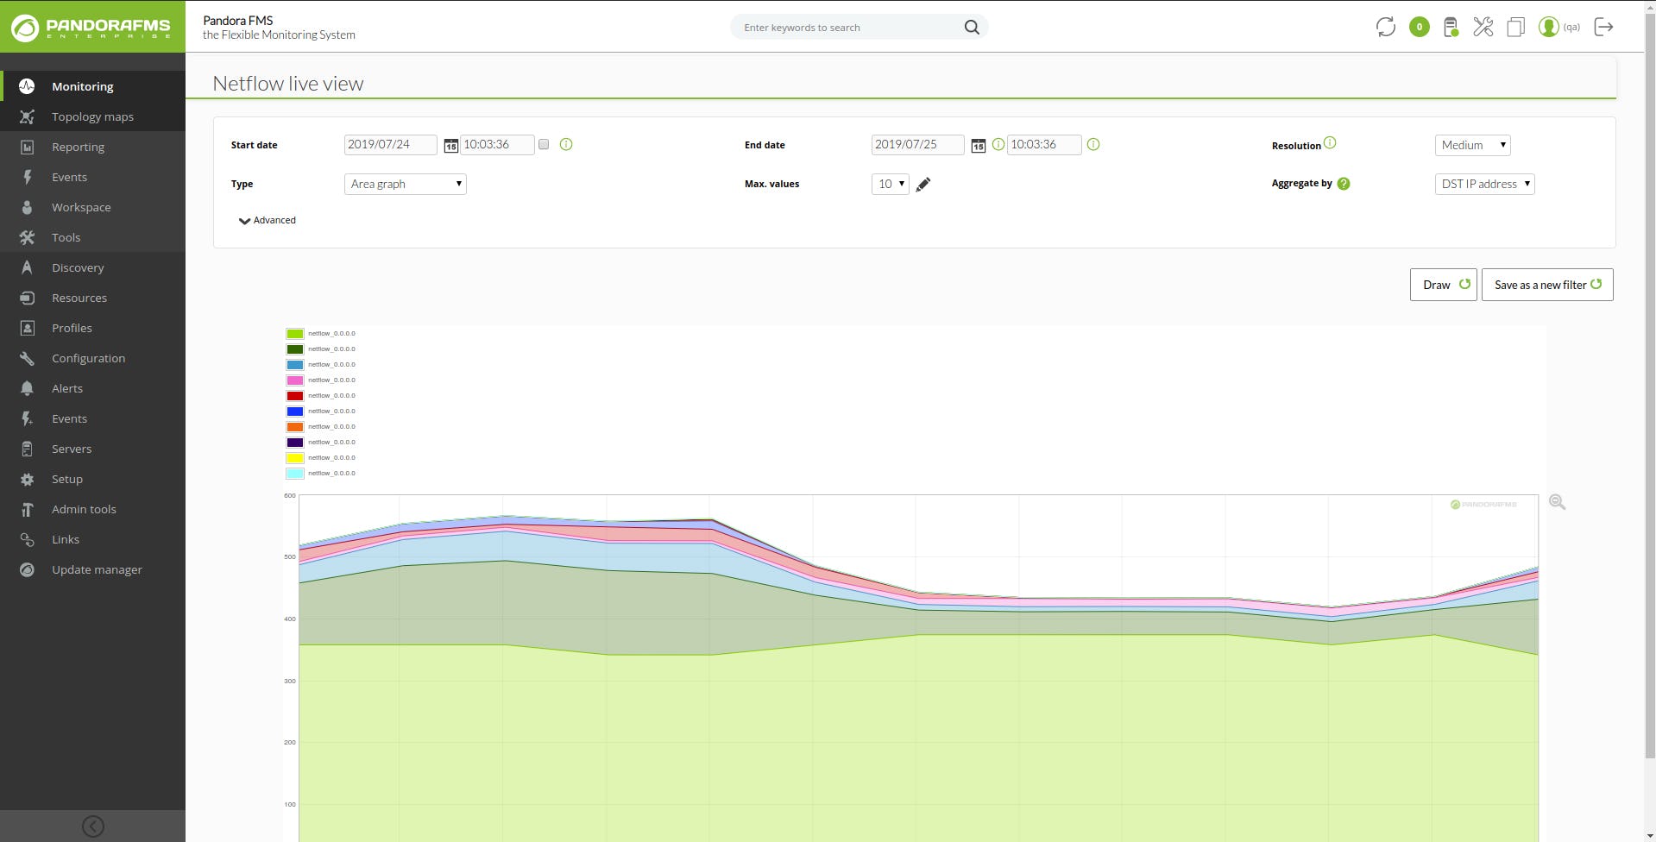Open the green notifications counter badge
The image size is (1656, 842).
(1419, 27)
